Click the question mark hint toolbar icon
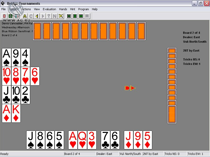This screenshot has width=210, height=157. pos(49,16)
